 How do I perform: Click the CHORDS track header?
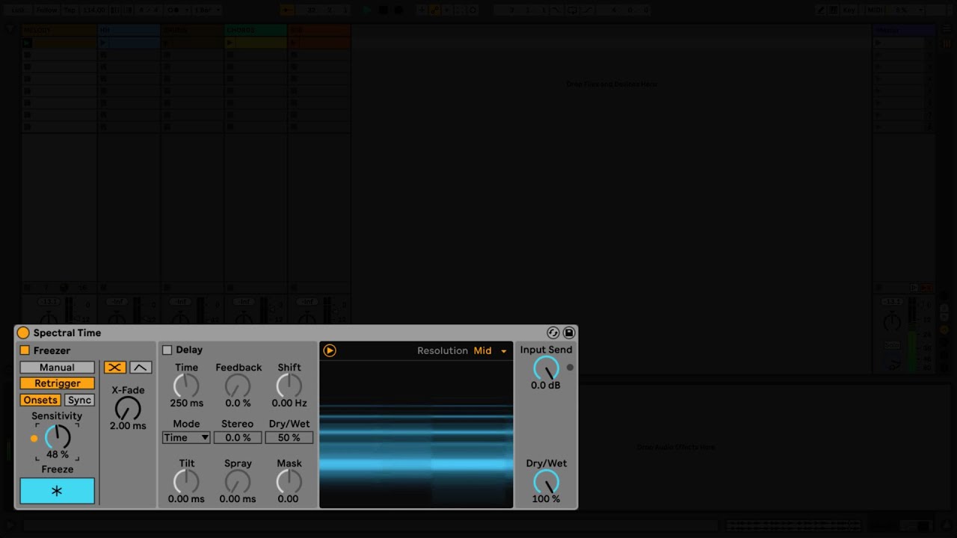[256, 31]
